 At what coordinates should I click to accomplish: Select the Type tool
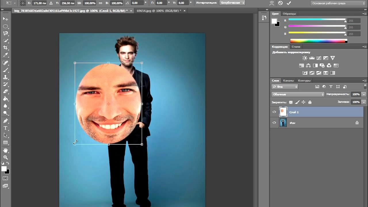pos(5,128)
